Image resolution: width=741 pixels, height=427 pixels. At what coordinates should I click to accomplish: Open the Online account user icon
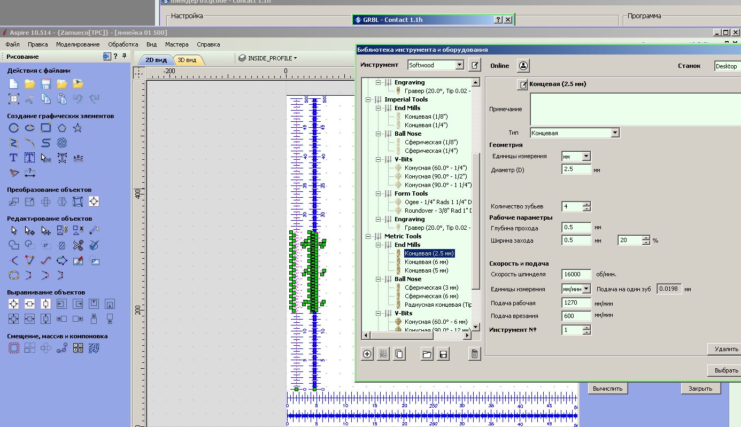pos(523,65)
